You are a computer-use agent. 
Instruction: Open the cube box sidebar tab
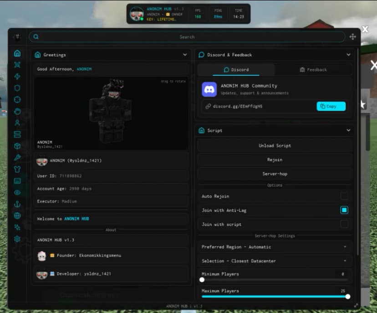(17, 146)
